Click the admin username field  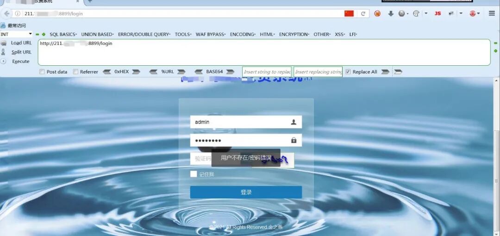tap(246, 122)
